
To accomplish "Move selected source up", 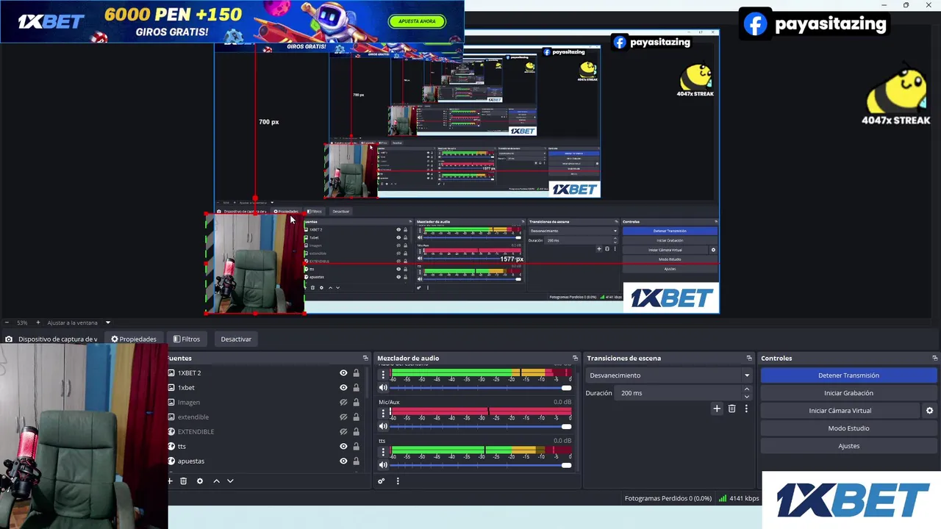I will [x=216, y=481].
